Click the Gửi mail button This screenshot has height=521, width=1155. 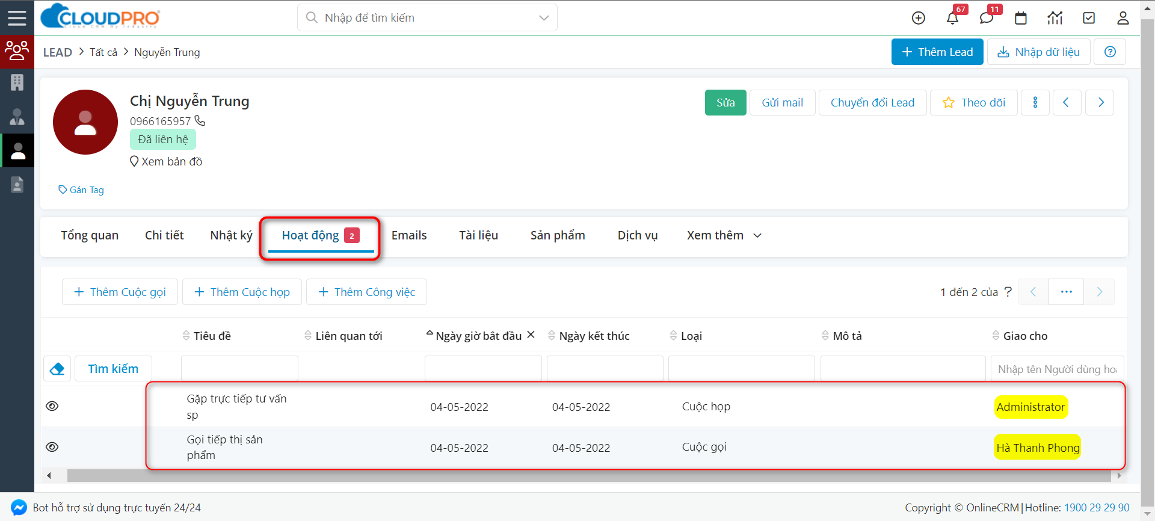point(782,102)
